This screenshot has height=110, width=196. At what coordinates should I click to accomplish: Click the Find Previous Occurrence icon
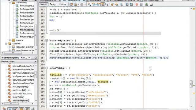[x=94, y=4]
